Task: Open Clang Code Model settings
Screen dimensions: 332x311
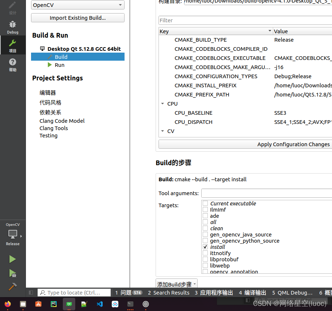Action: point(62,121)
